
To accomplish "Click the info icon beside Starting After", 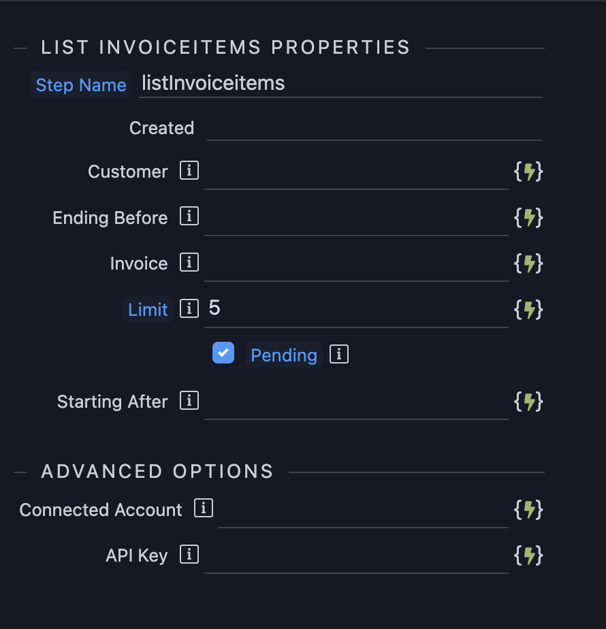I will pyautogui.click(x=189, y=400).
